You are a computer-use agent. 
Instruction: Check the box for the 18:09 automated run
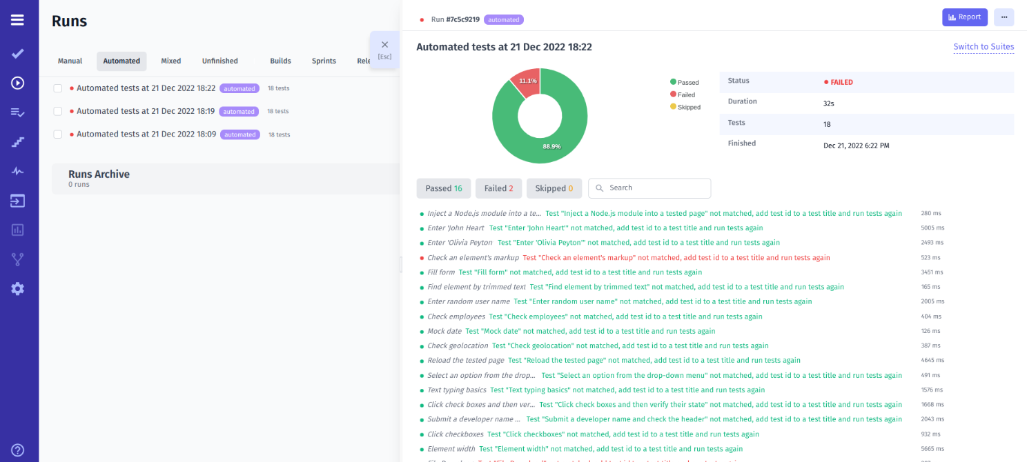tap(58, 134)
